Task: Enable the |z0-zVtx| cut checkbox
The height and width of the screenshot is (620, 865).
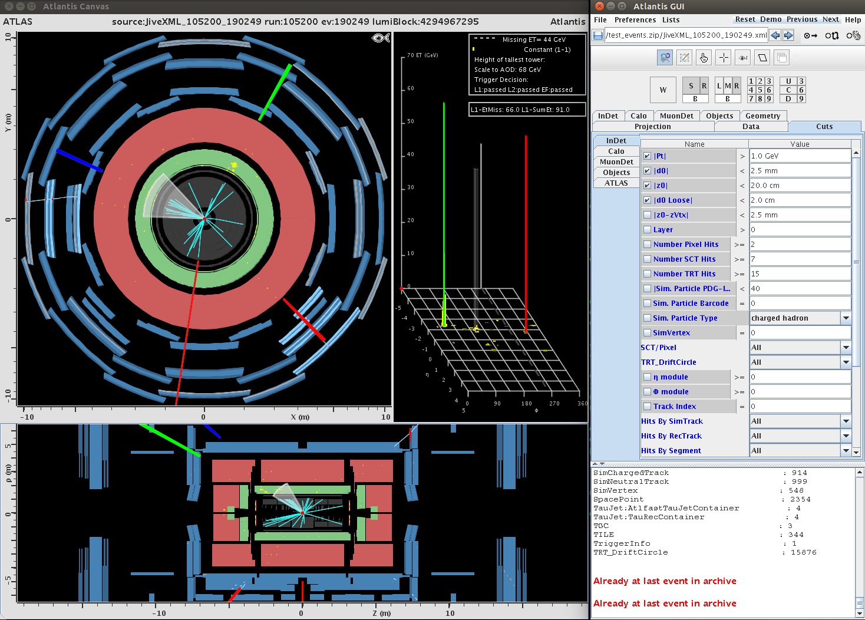Action: click(648, 215)
